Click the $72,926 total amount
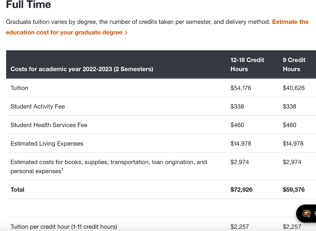This screenshot has height=231, width=316. pyautogui.click(x=241, y=190)
